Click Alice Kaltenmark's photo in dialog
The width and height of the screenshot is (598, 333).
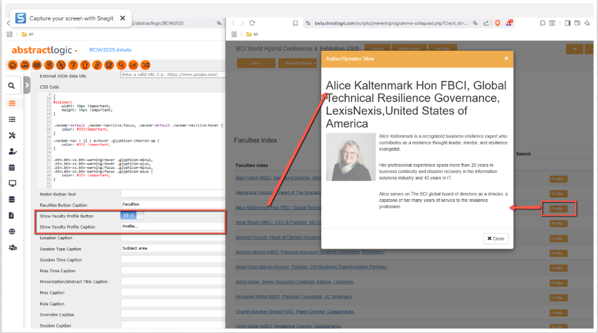pyautogui.click(x=350, y=157)
